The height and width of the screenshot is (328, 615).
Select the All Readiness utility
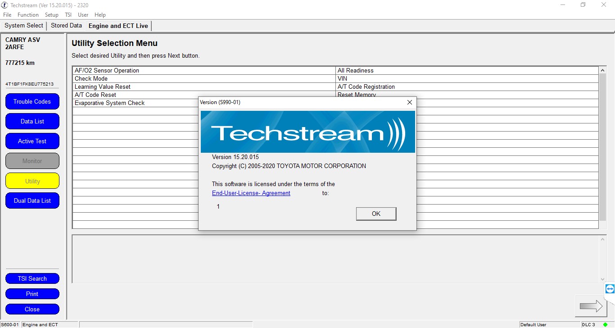(467, 70)
